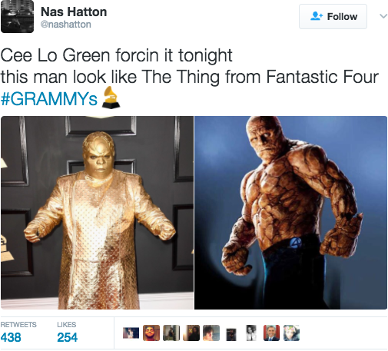Click the third liker avatar

171,333
